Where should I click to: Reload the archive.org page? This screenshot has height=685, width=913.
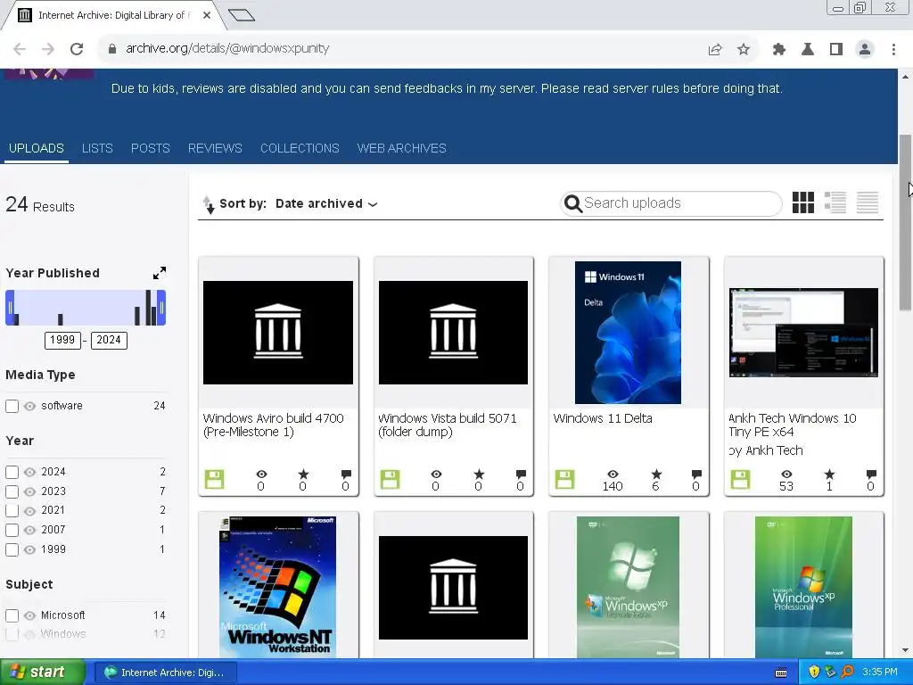pyautogui.click(x=77, y=49)
